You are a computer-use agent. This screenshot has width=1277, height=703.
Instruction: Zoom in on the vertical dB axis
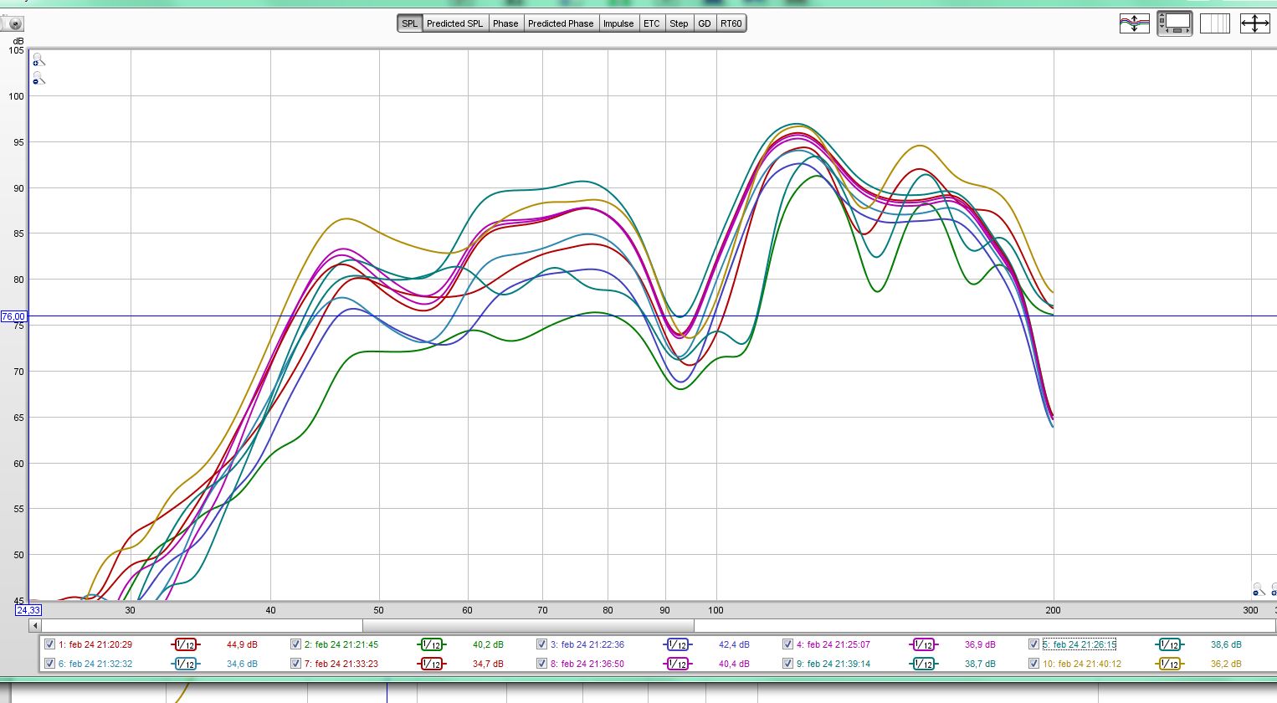click(38, 60)
